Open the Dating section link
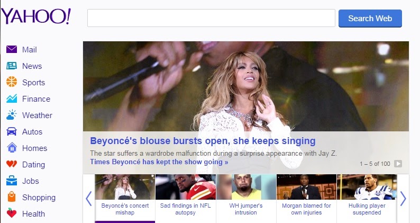 [x=33, y=165]
